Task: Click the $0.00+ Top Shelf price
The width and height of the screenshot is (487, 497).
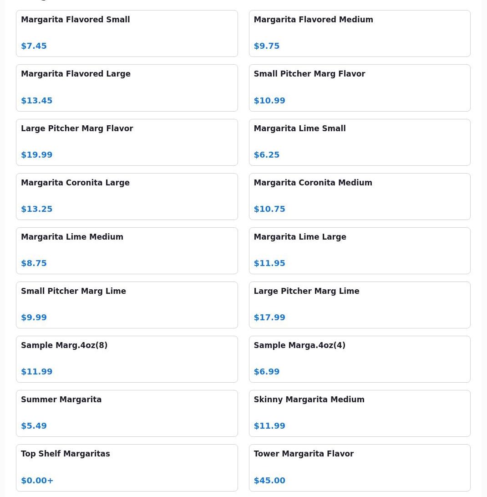Action: (37, 481)
